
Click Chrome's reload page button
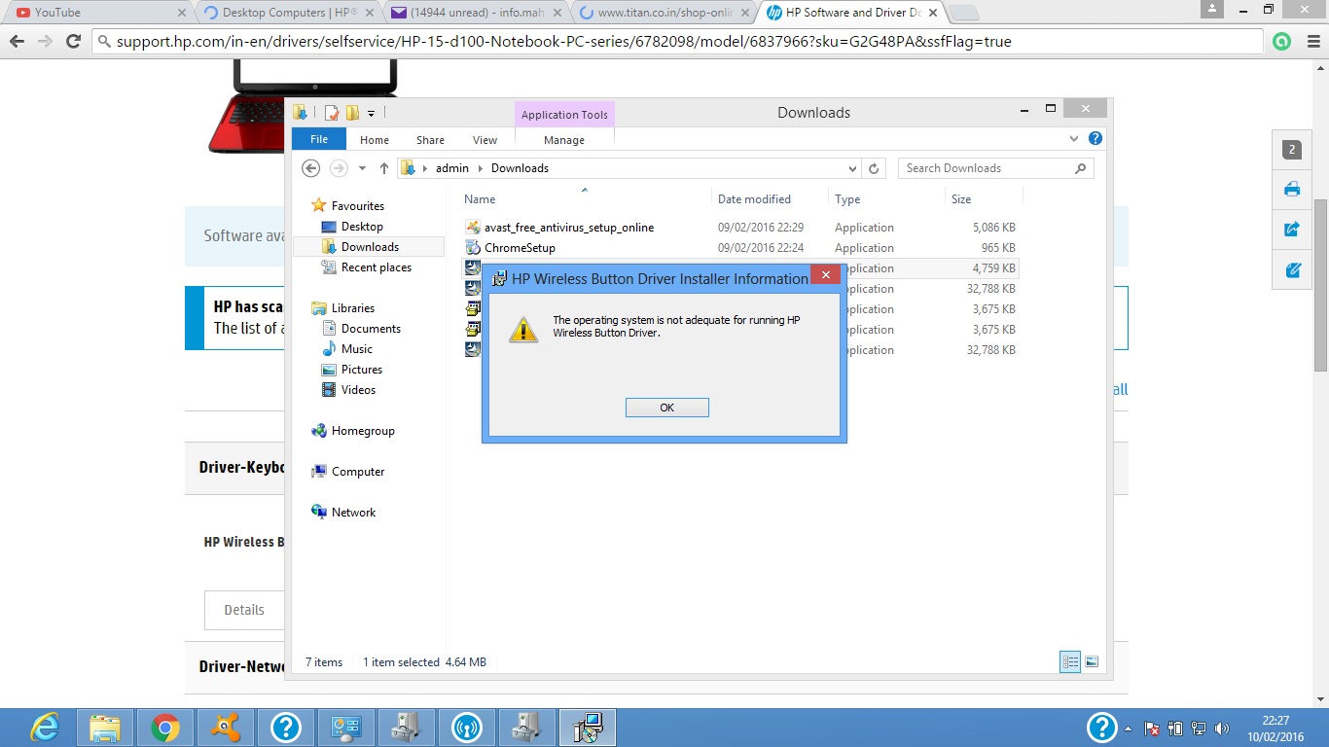[x=73, y=42]
